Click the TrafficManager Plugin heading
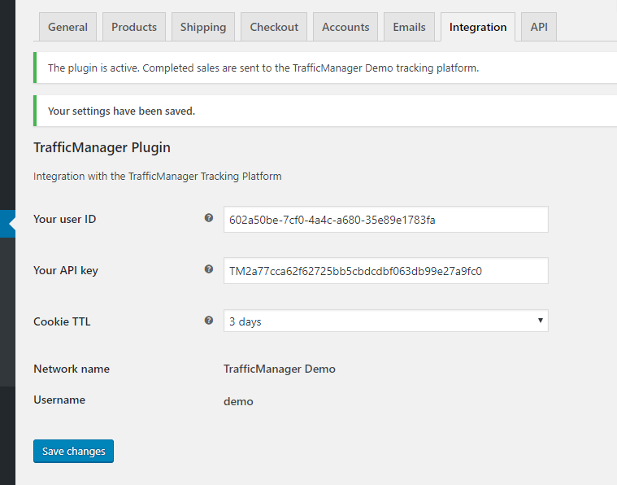The image size is (617, 485). (102, 147)
